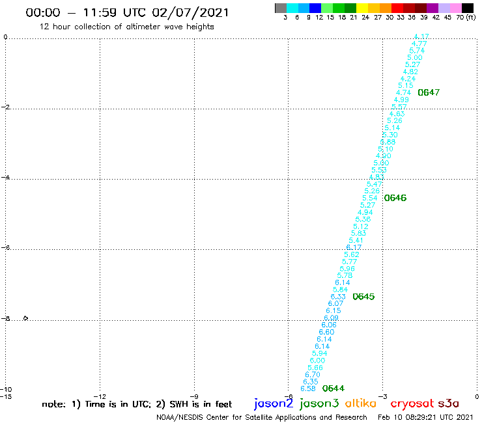The width and height of the screenshot is (482, 423).
Task: Click the small island marker near latitude -8
Action: (25, 318)
